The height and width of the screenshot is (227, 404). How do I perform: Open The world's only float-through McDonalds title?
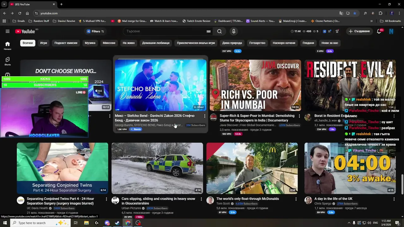[x=247, y=199]
